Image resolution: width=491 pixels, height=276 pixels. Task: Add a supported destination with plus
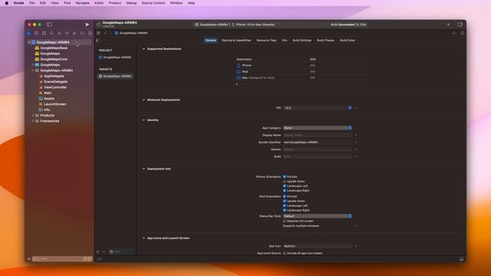237,84
